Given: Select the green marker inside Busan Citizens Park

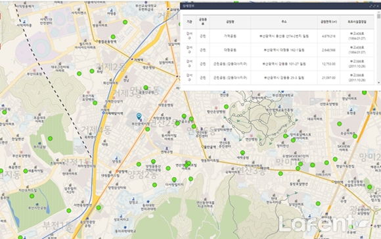Looking at the screenshot, I should pos(32,196).
